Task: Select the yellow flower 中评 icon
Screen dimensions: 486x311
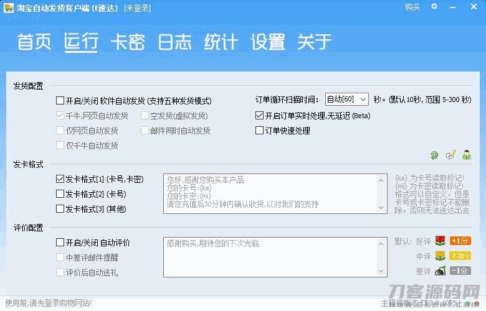Action: (x=440, y=256)
